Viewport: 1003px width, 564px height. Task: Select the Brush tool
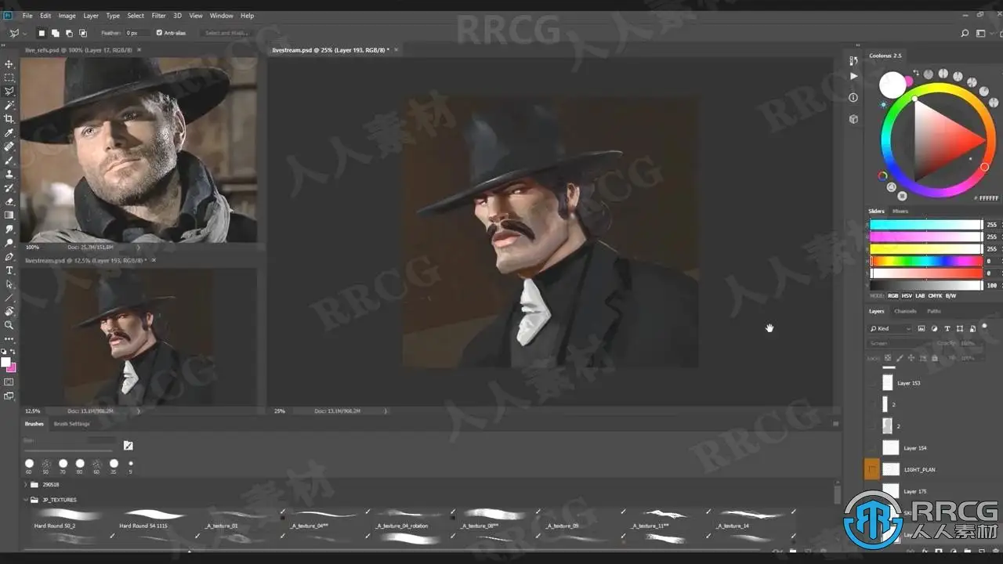[9, 160]
